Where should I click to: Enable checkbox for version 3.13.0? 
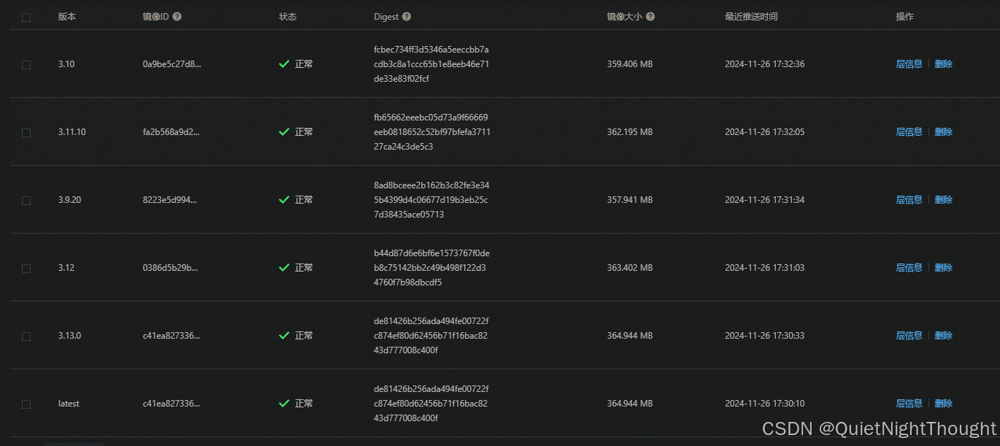[26, 337]
